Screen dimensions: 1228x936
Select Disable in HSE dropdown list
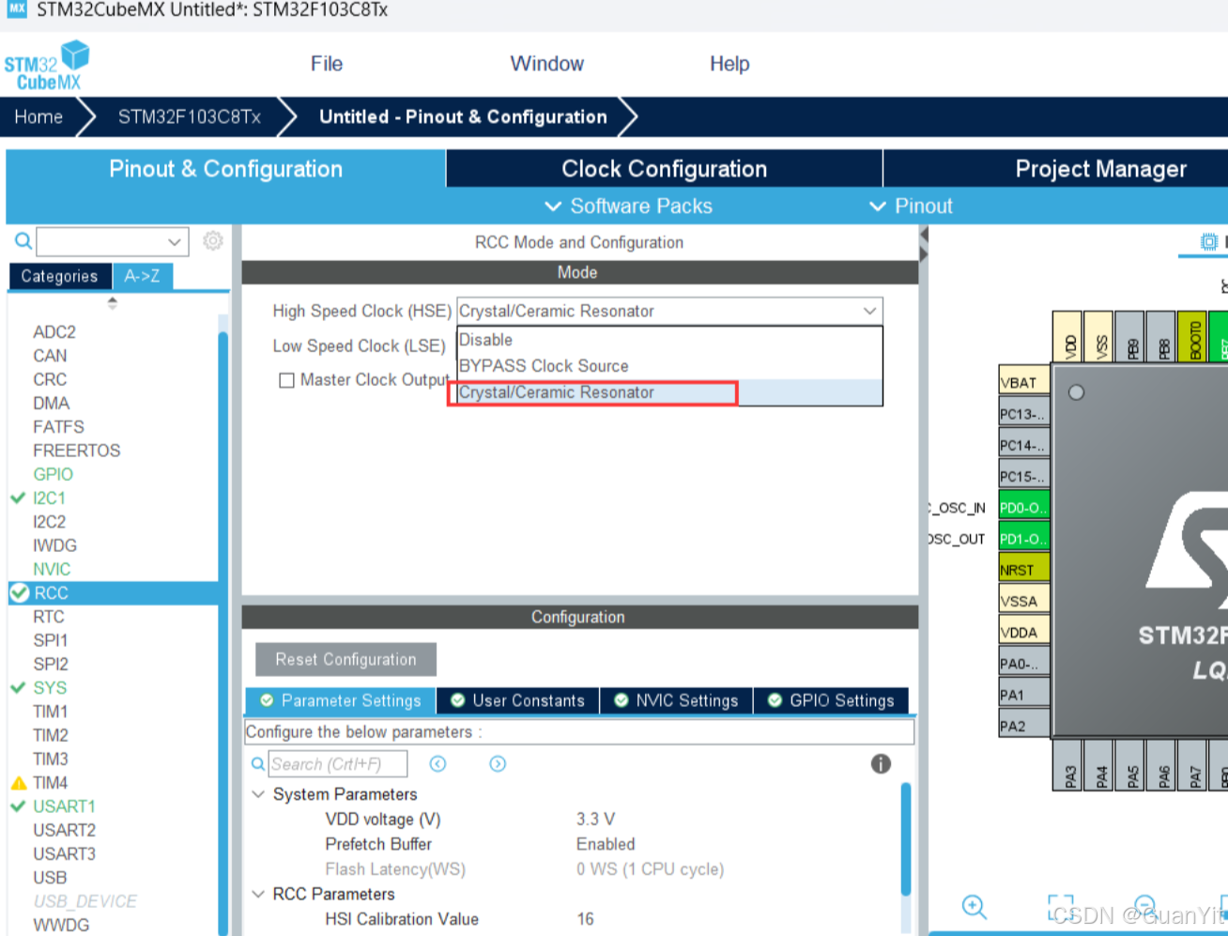tap(669, 340)
